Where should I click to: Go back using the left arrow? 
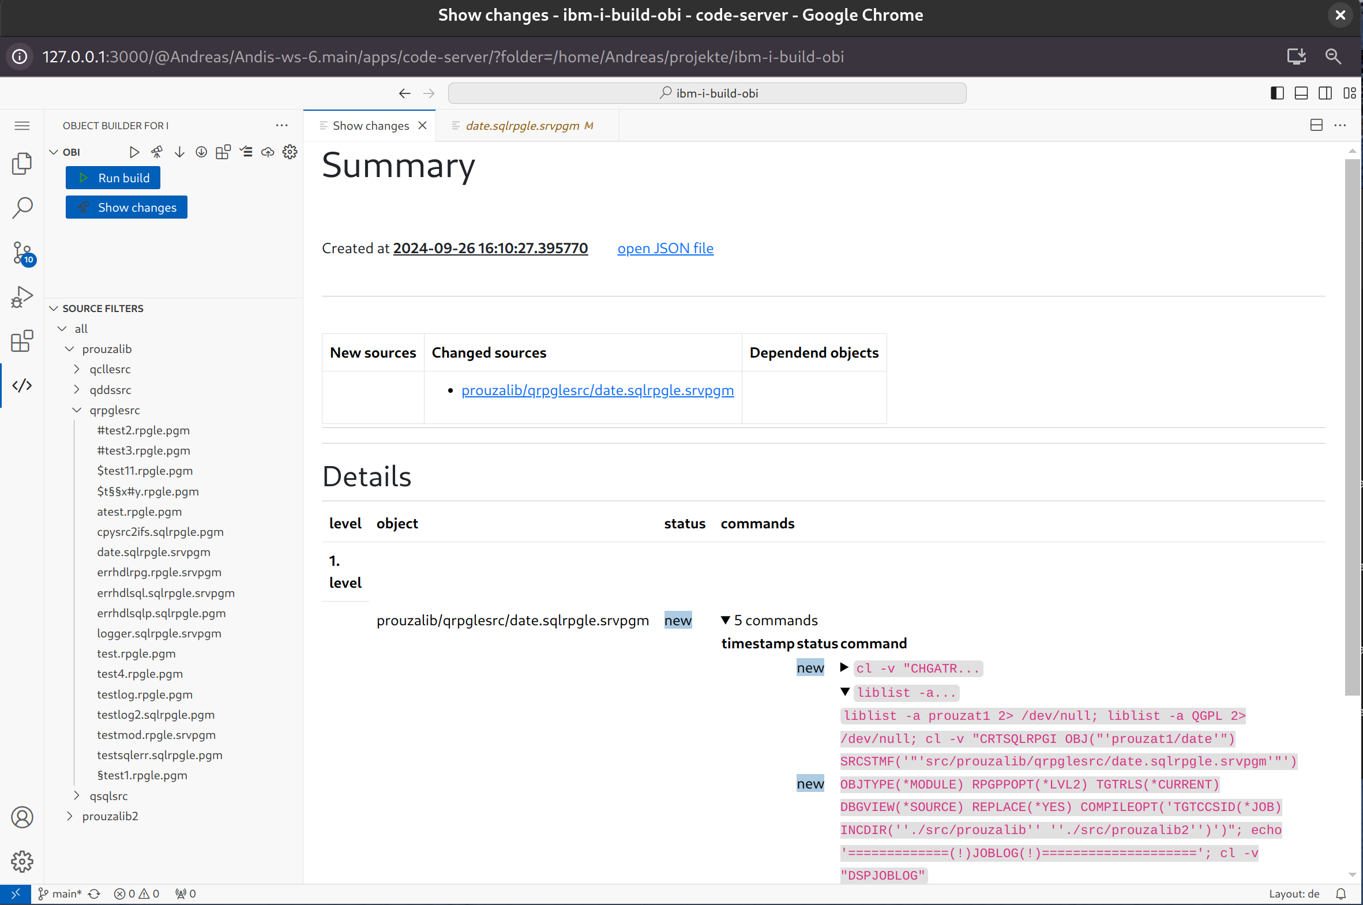point(404,93)
